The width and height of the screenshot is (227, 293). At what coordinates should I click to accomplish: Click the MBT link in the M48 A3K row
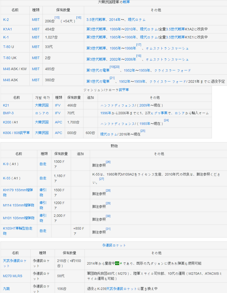point(36,80)
